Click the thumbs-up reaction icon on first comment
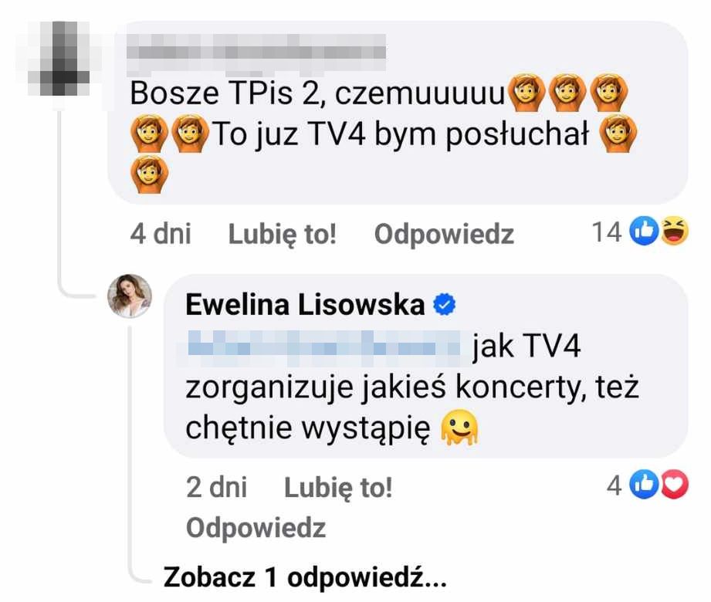Screen dimensions: 711x602 pos(644,232)
